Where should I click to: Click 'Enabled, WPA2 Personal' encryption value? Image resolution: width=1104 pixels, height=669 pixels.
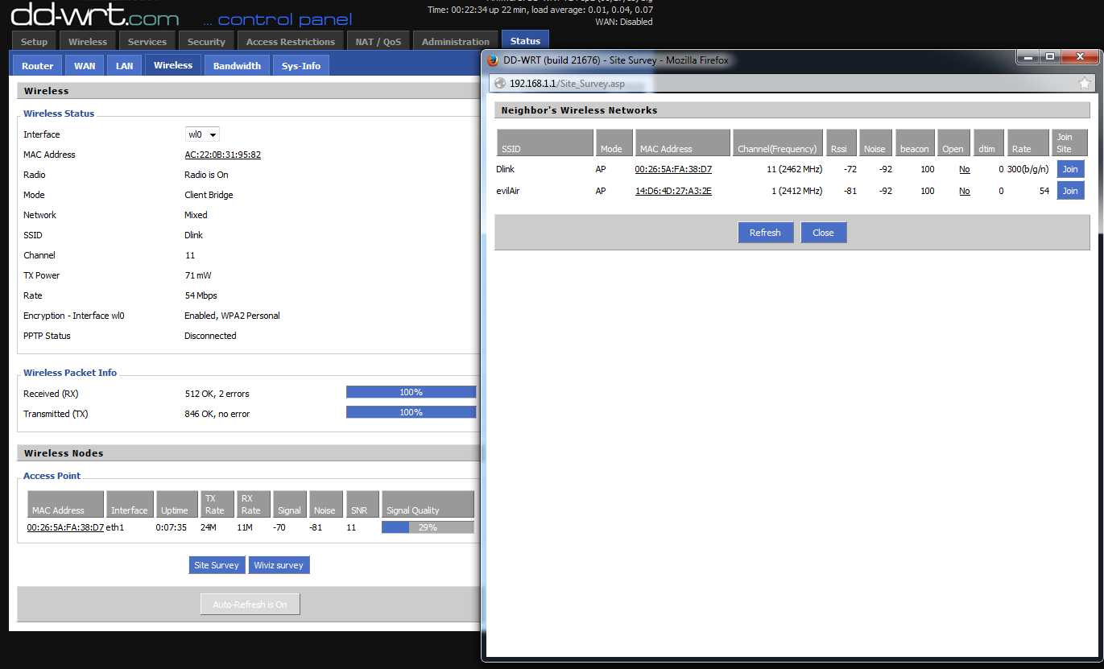(x=232, y=316)
